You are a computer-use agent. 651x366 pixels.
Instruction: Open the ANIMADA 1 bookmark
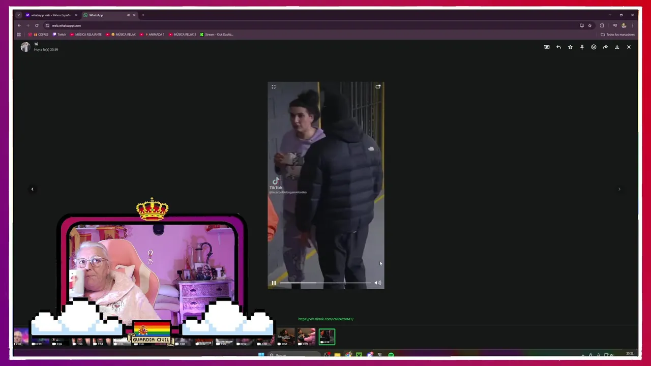pyautogui.click(x=153, y=35)
